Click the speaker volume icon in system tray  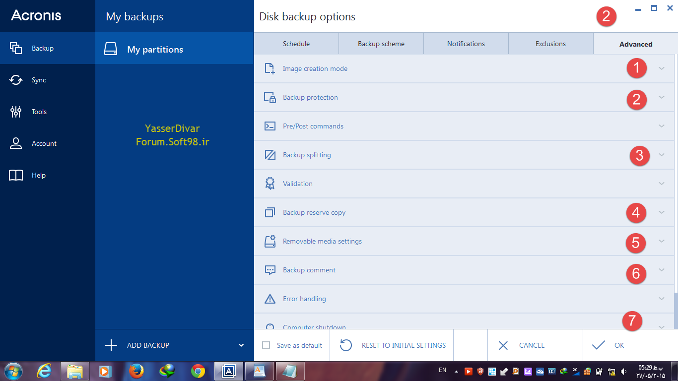624,371
